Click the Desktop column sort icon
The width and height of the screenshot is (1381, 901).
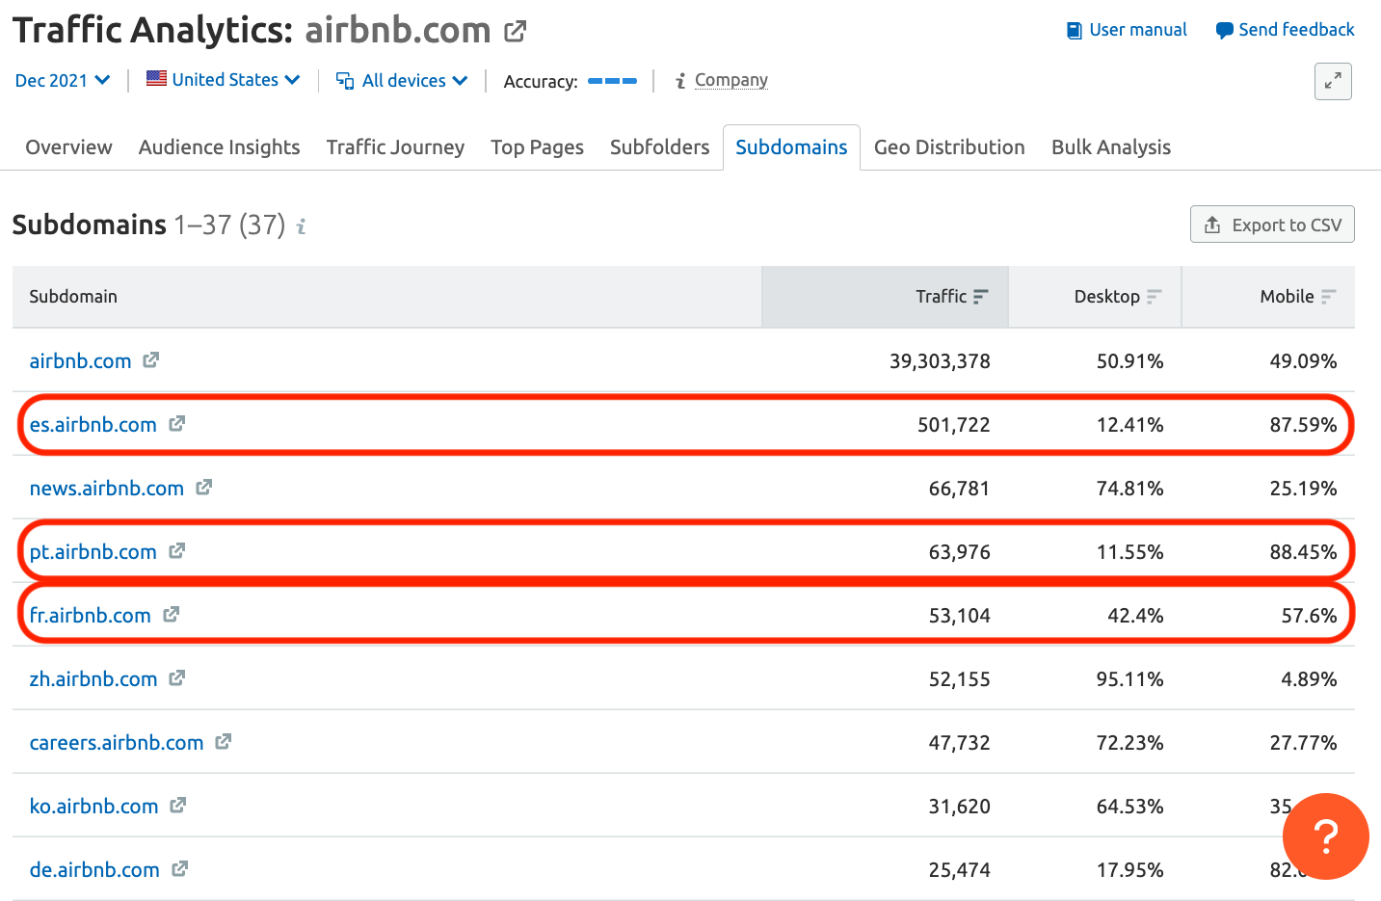tap(1155, 297)
